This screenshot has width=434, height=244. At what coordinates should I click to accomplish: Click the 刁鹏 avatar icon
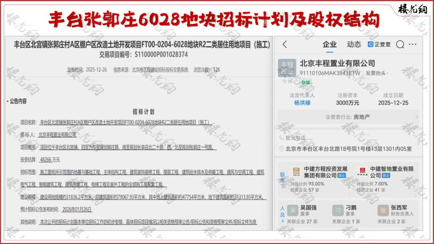point(338,210)
